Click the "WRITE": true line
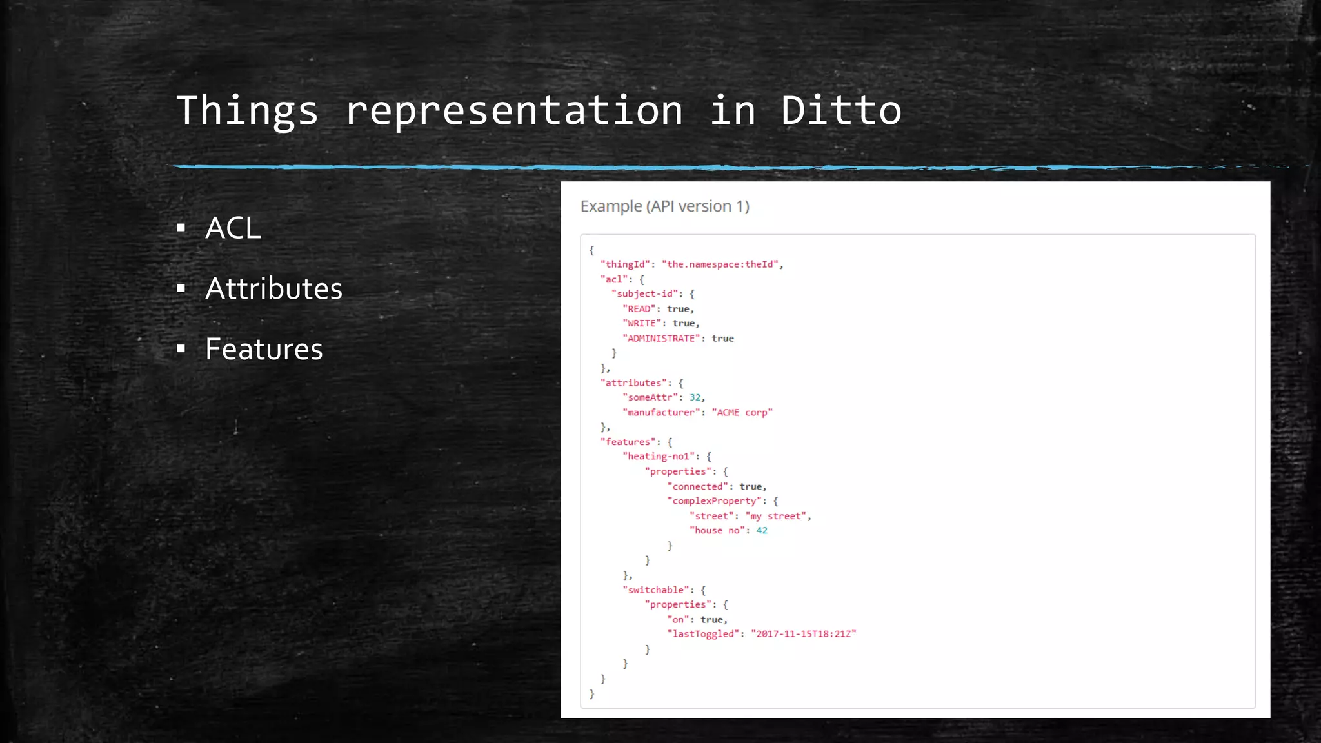Viewport: 1321px width, 743px height. click(x=660, y=324)
